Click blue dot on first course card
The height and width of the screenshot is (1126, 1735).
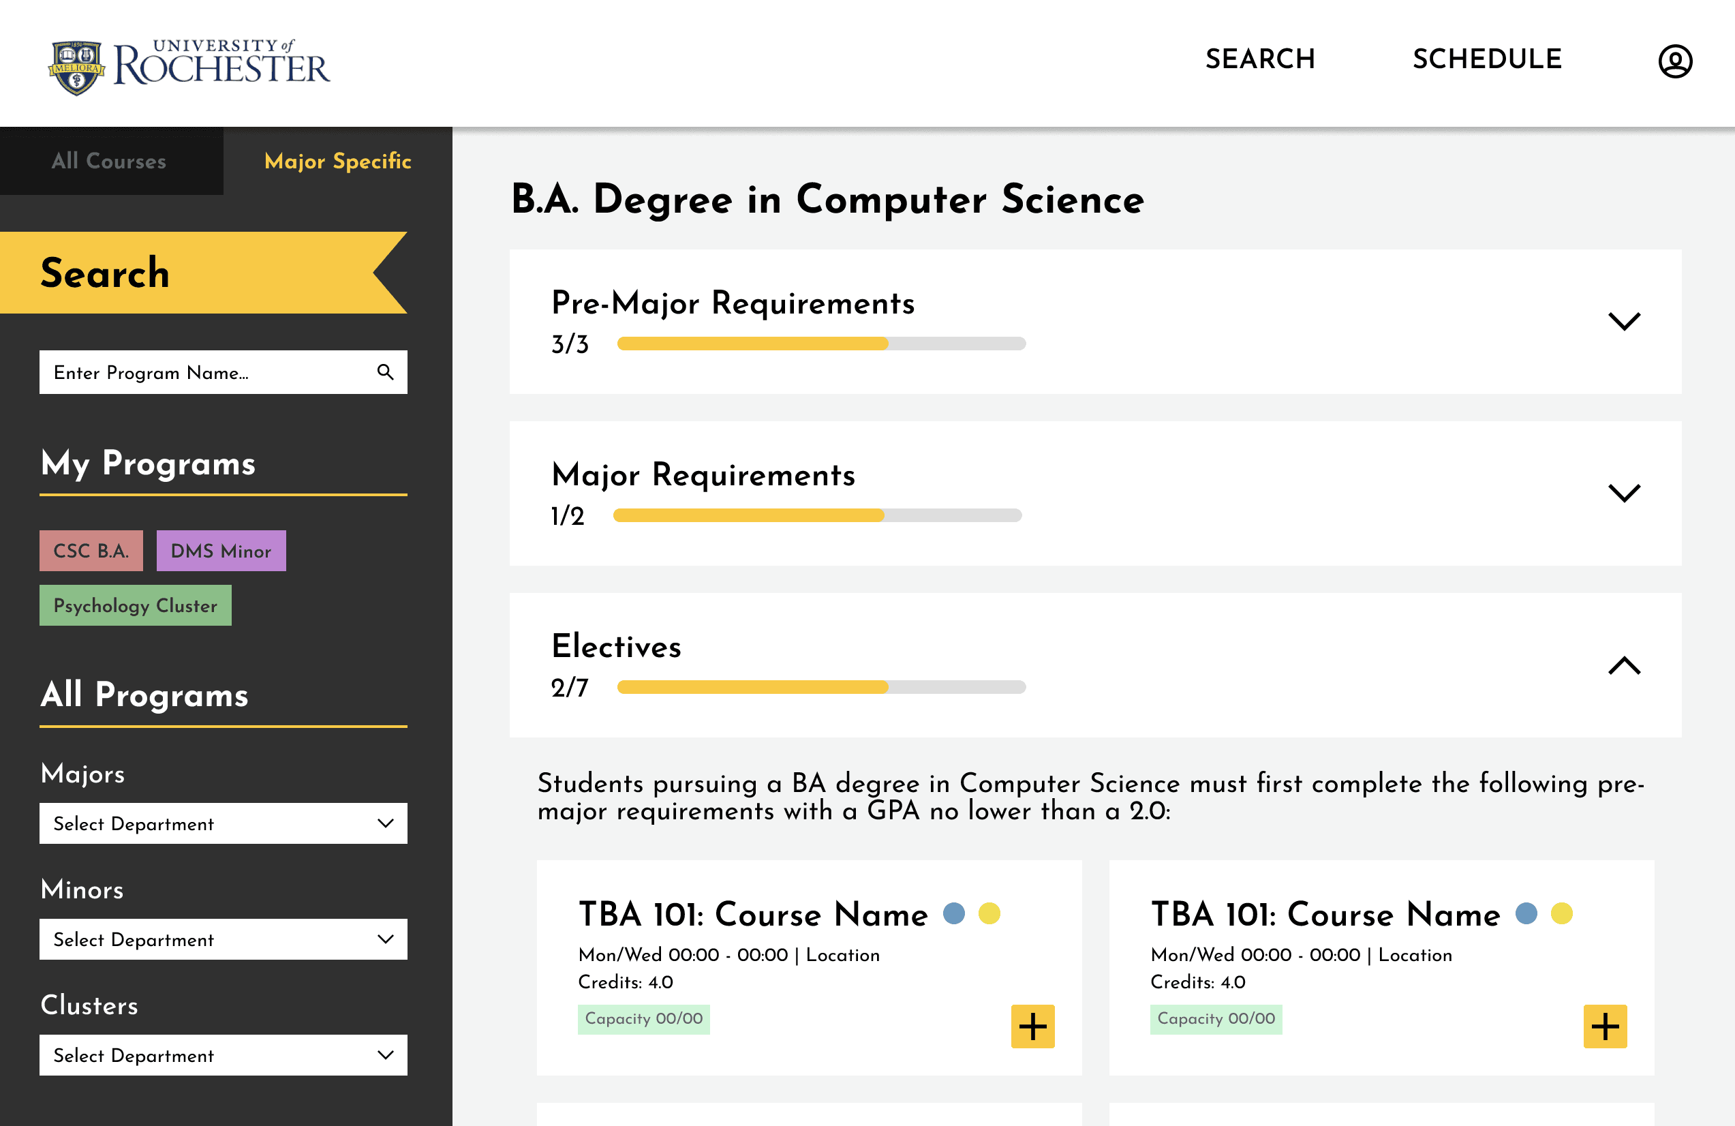953,913
